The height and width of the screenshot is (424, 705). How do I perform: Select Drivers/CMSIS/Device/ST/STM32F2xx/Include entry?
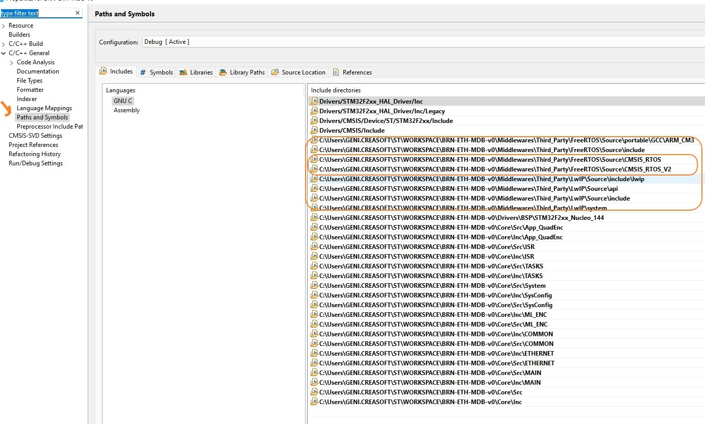coord(386,121)
